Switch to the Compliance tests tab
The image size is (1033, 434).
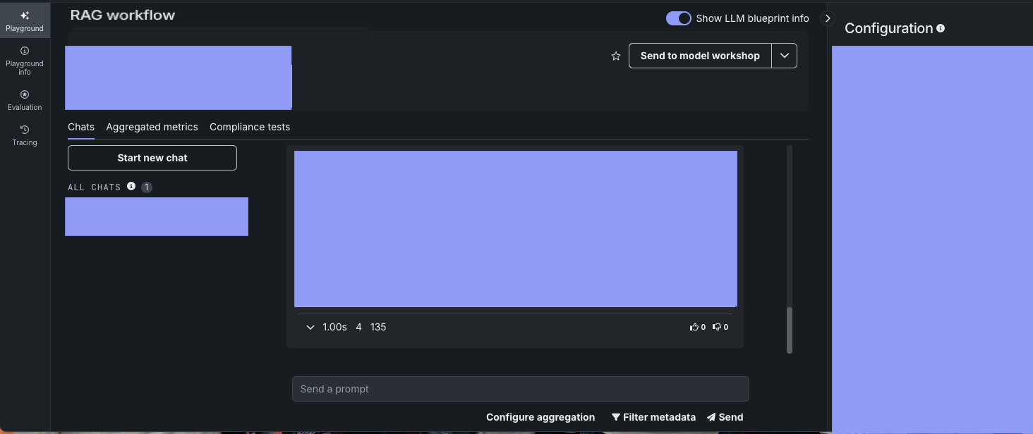coord(250,127)
